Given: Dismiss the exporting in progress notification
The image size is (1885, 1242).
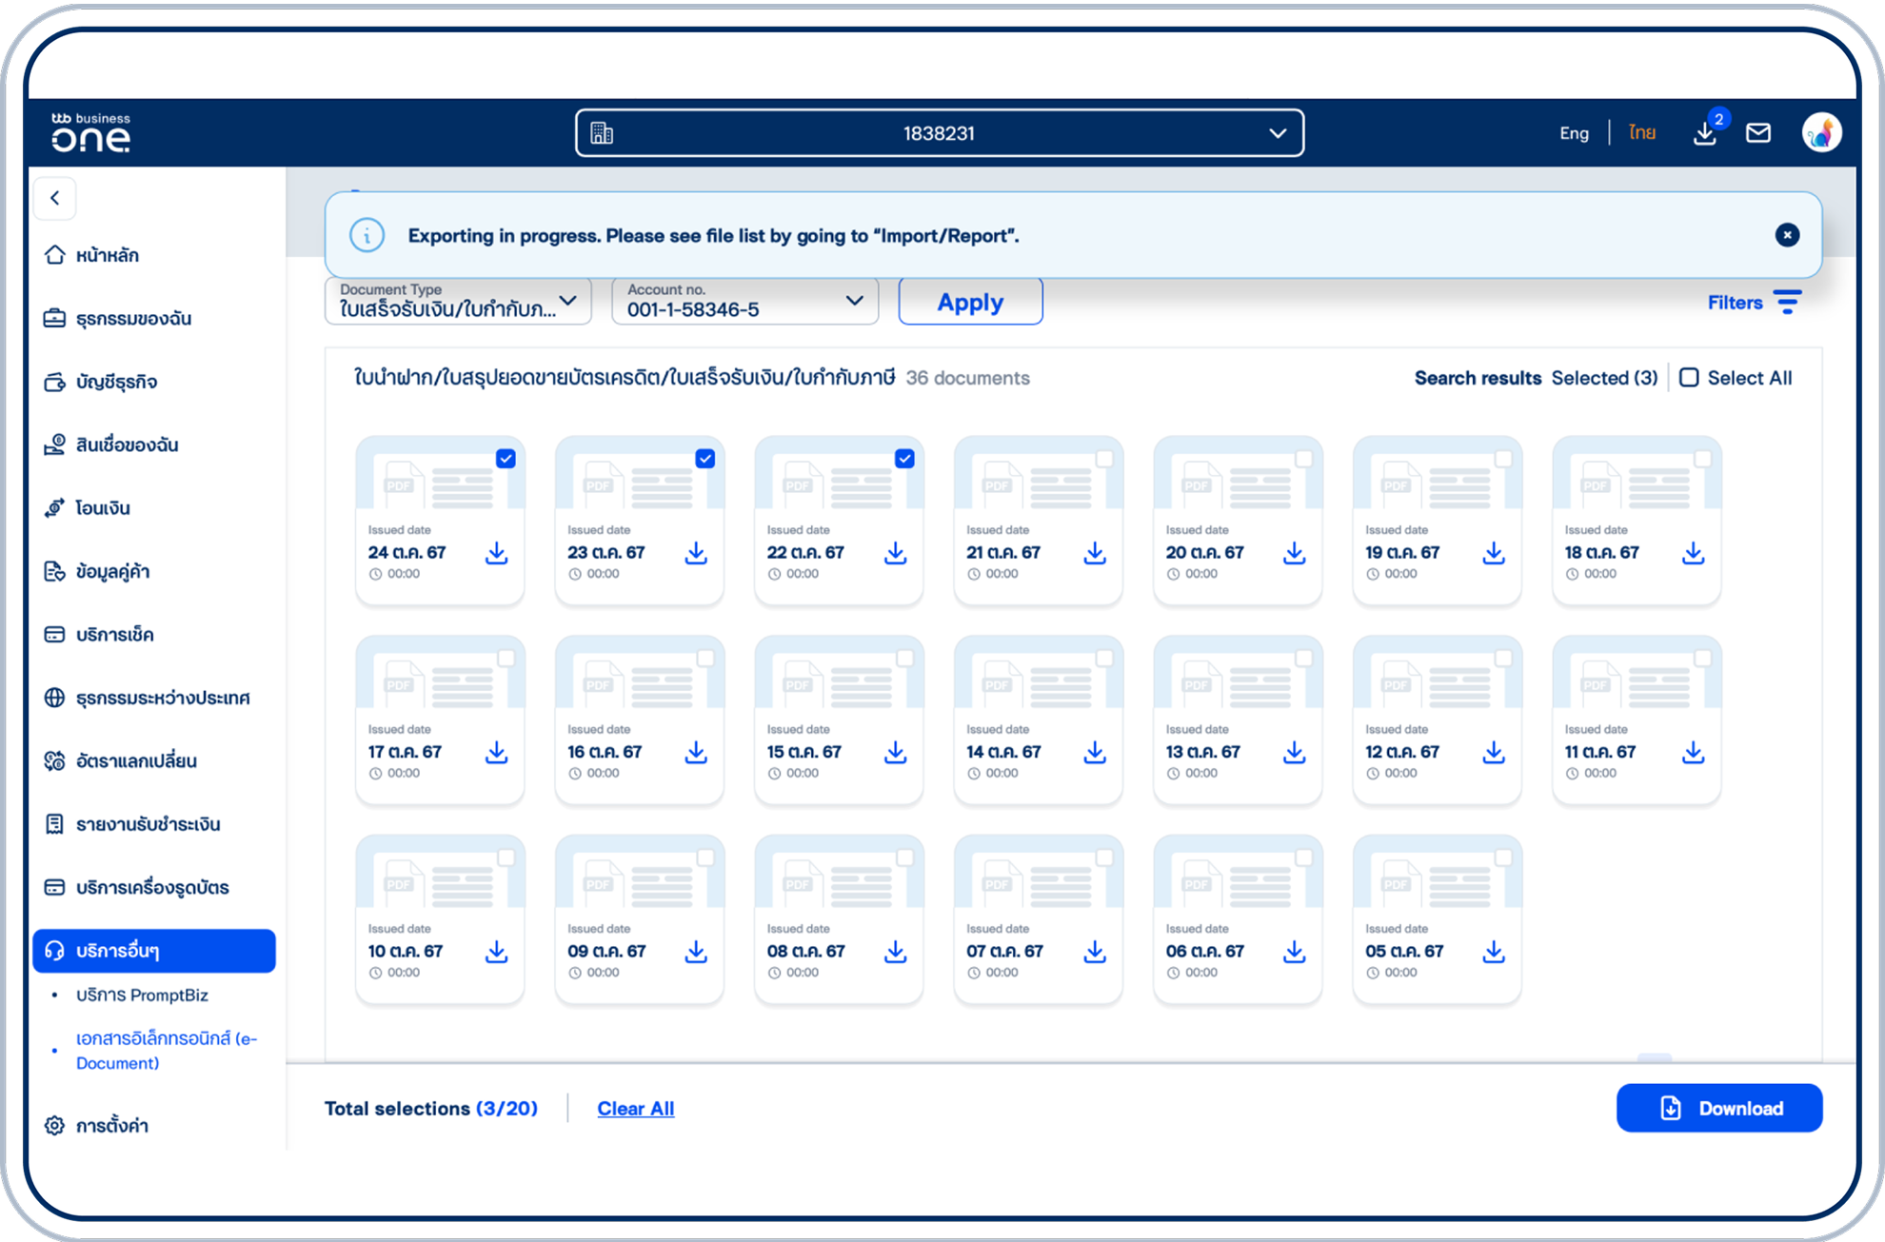Looking at the screenshot, I should pyautogui.click(x=1787, y=235).
